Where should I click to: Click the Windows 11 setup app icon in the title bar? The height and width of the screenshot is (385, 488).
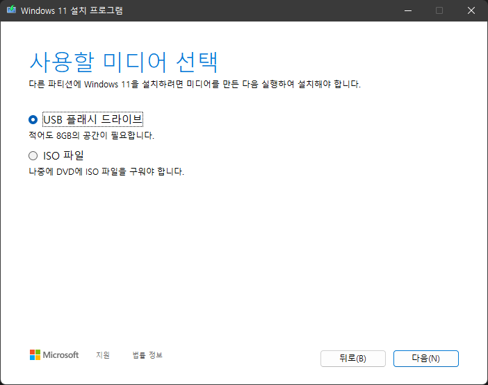(12, 10)
